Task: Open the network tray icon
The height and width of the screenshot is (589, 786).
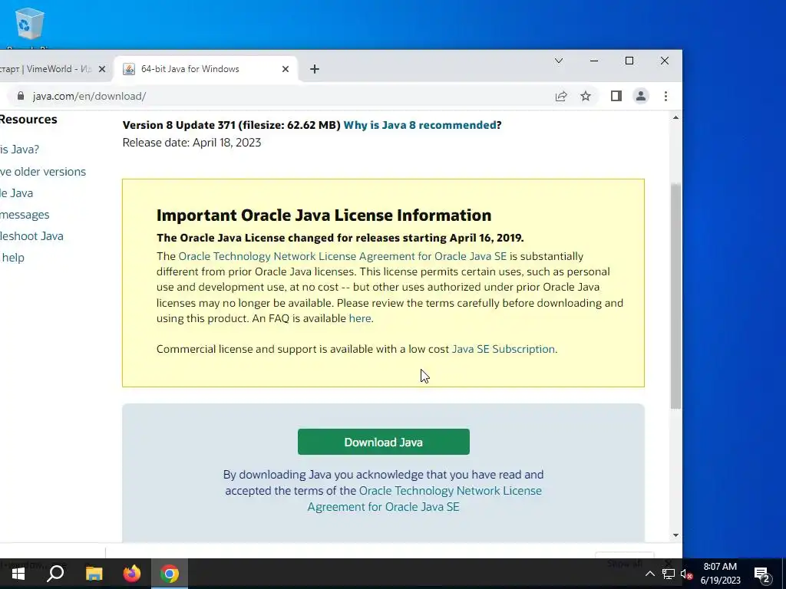Action: click(669, 574)
